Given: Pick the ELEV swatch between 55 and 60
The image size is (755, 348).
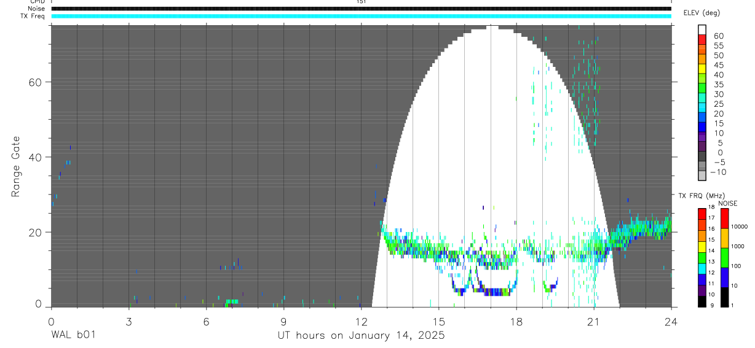Looking at the screenshot, I should tap(702, 39).
